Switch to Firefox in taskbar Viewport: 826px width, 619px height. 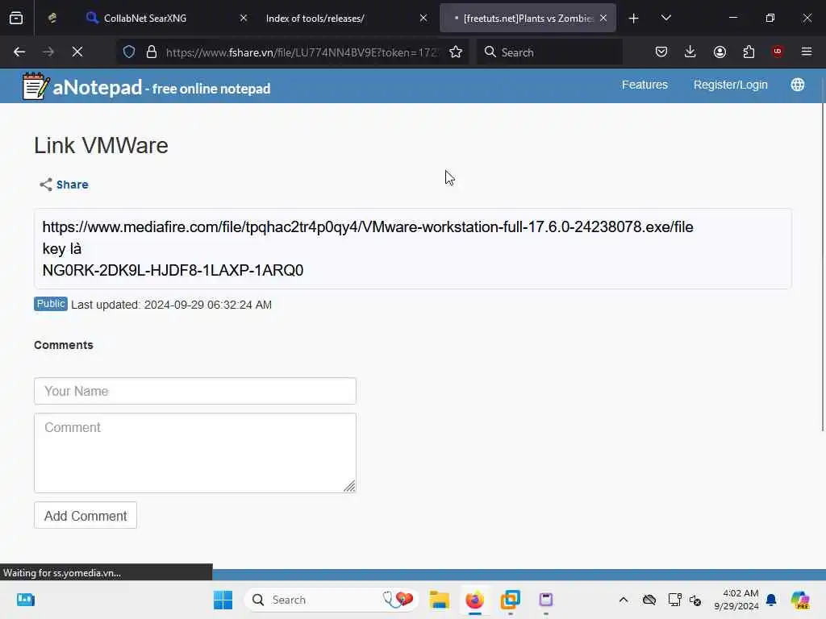tap(474, 600)
